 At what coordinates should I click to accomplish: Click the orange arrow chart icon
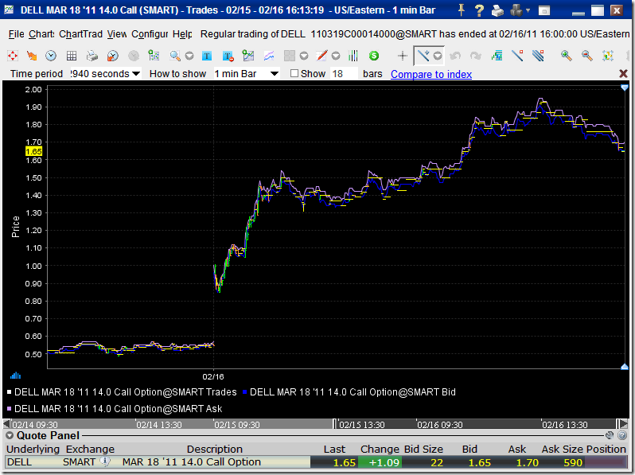31,56
